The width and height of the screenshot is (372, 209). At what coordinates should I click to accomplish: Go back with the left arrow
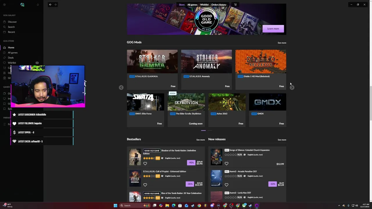pyautogui.click(x=50, y=5)
